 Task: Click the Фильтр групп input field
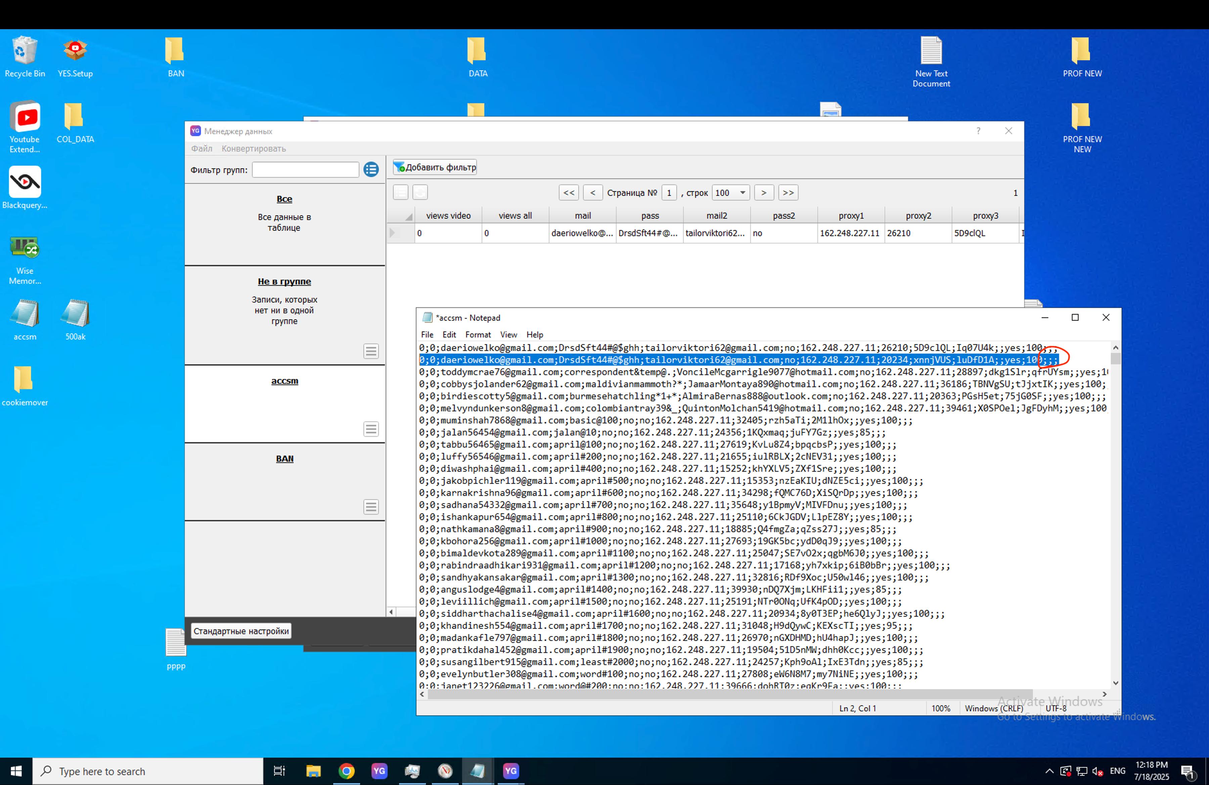305,170
